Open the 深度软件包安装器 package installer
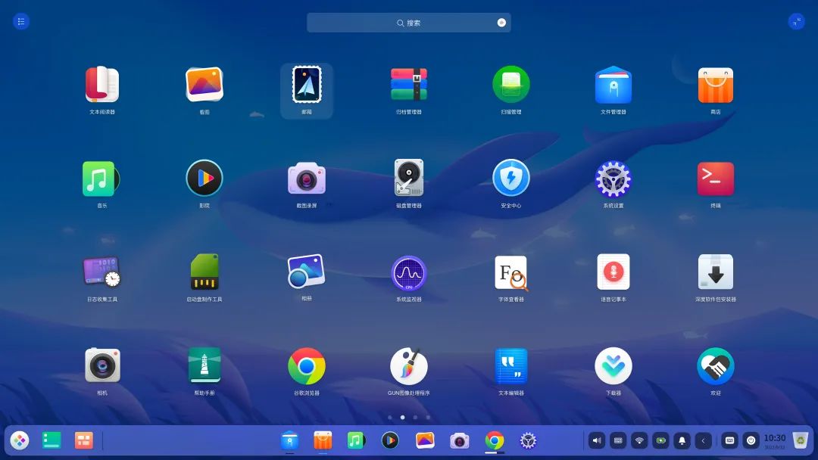 click(x=716, y=272)
